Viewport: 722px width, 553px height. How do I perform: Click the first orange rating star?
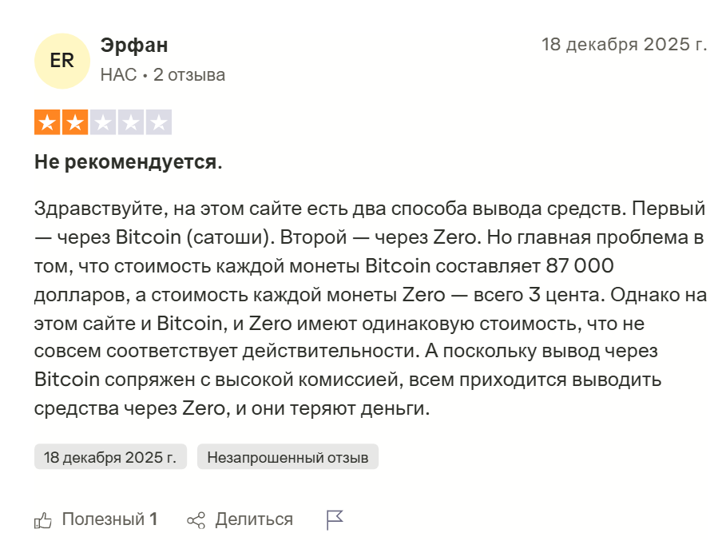[x=48, y=123]
